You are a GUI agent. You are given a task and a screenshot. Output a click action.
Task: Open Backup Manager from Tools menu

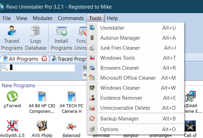[x=135, y=118]
